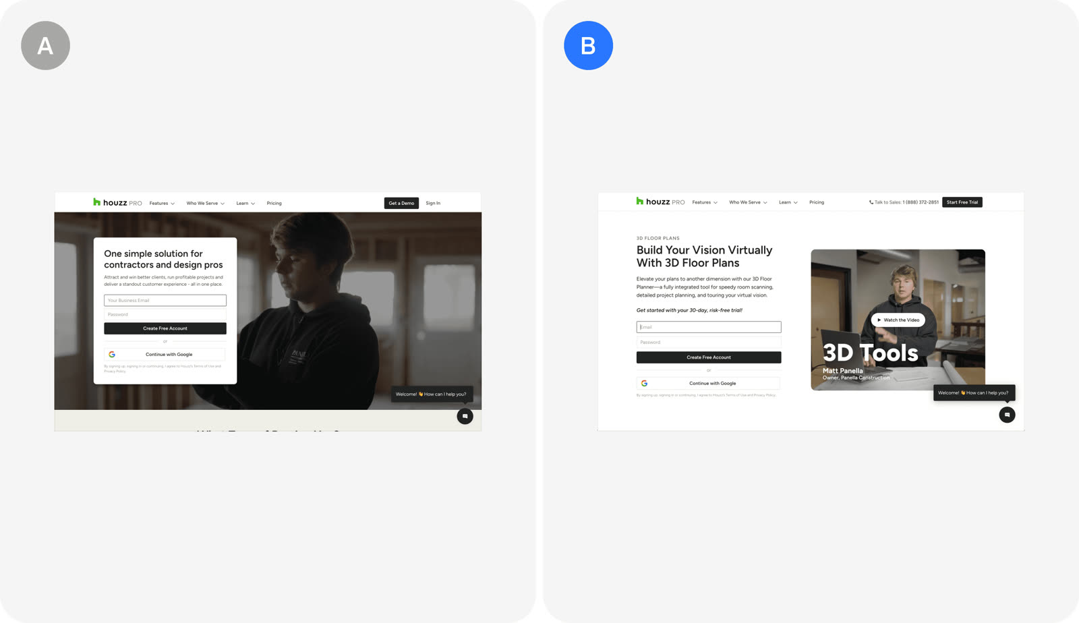
Task: Click the '3D FLOOR PLANS' label text
Action: click(x=658, y=238)
